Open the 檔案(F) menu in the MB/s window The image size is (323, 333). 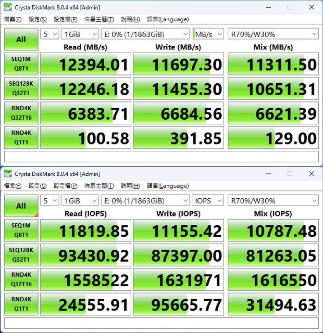coord(13,19)
